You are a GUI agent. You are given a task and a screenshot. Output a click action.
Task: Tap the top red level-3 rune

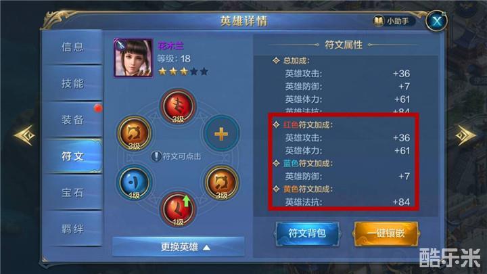pos(178,107)
